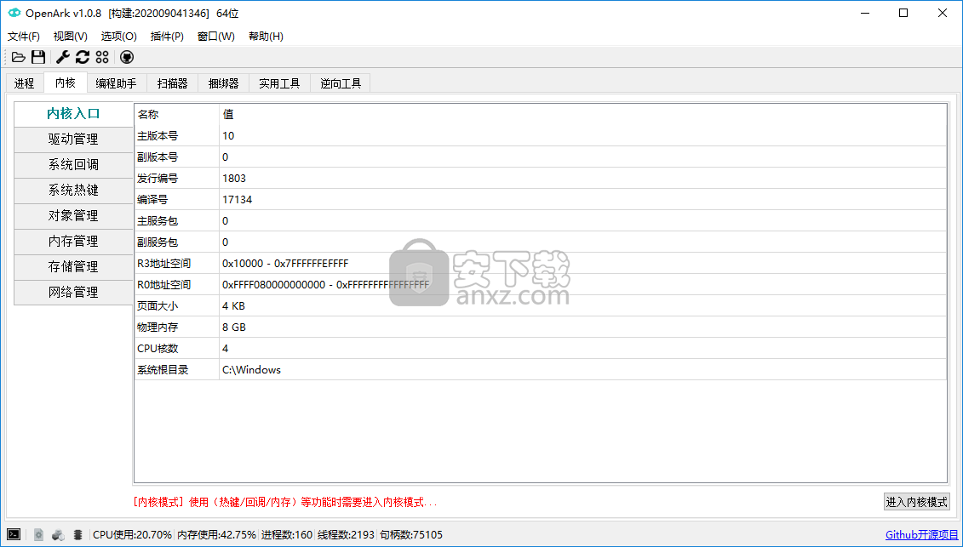Switch to the 捆绑器 tab
This screenshot has height=547, width=963.
[x=224, y=83]
